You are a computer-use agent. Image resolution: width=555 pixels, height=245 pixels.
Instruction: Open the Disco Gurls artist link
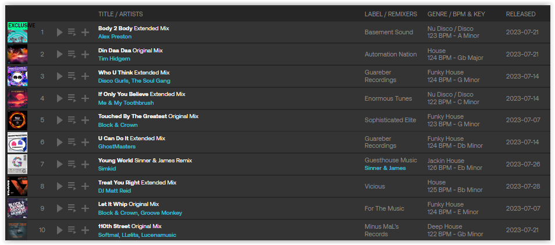tap(113, 81)
